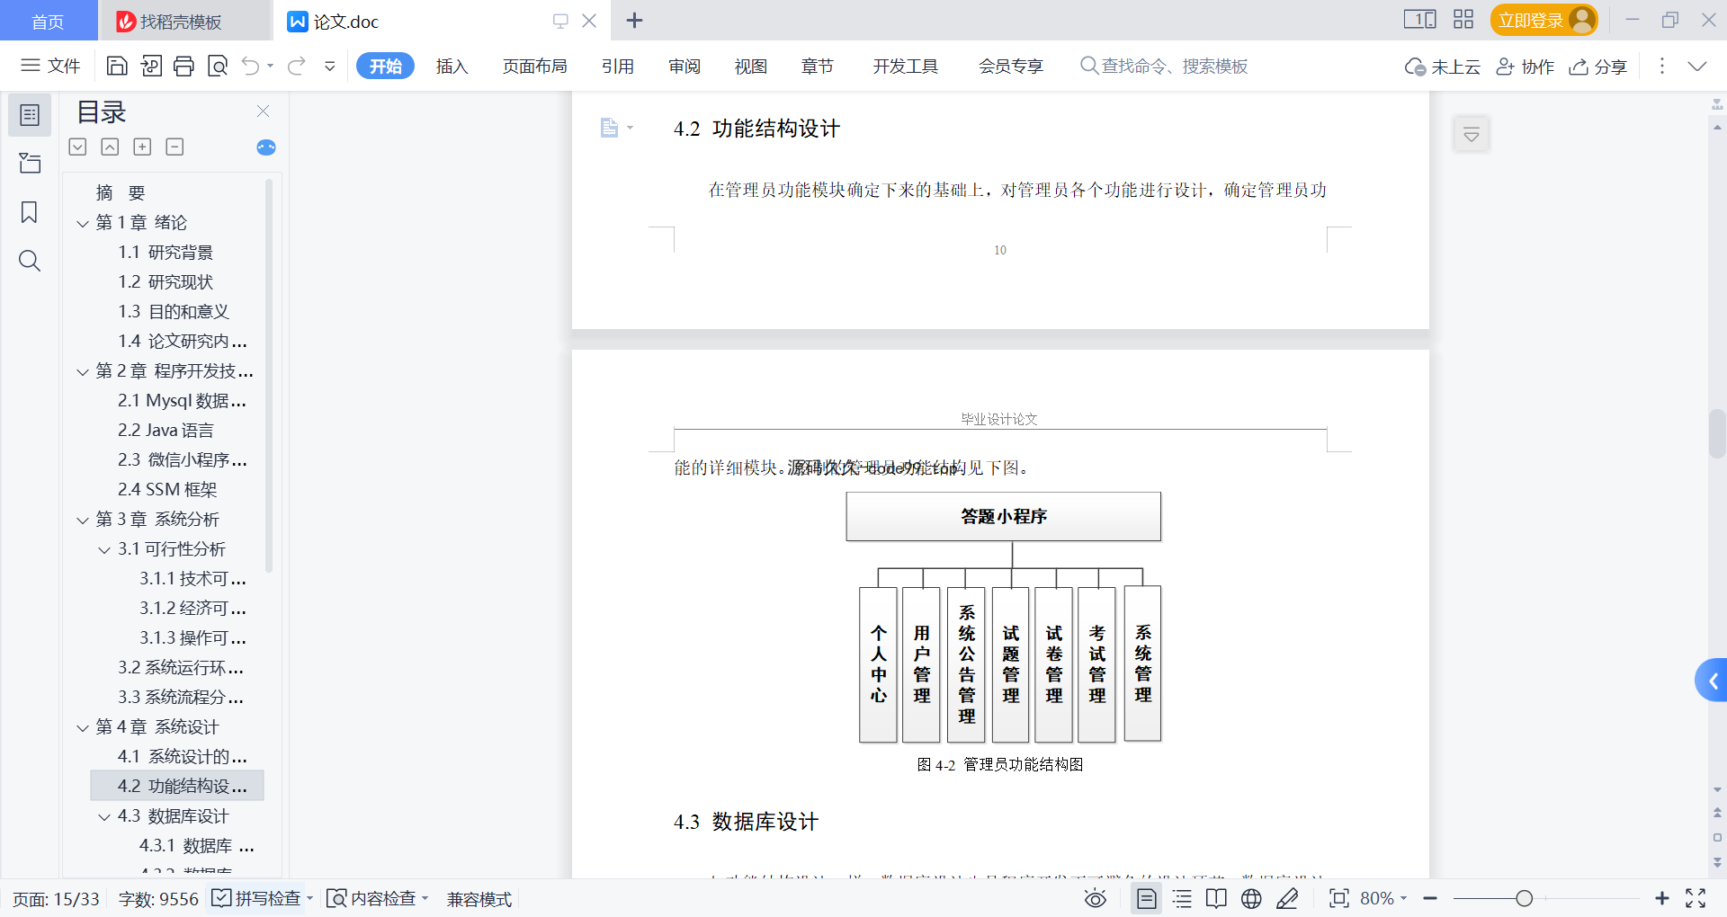
Task: Open the chapter navigation sidebar icon
Action: 30,163
